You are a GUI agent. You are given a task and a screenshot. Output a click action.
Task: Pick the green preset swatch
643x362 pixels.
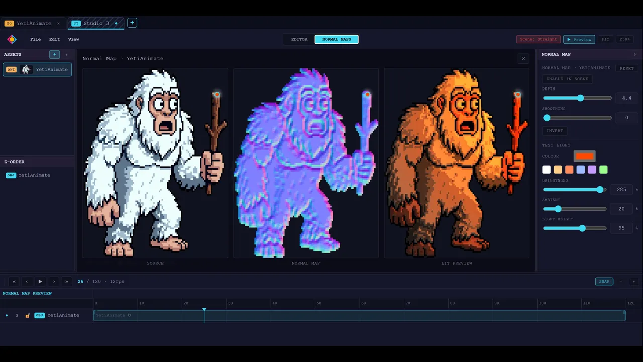(x=604, y=170)
